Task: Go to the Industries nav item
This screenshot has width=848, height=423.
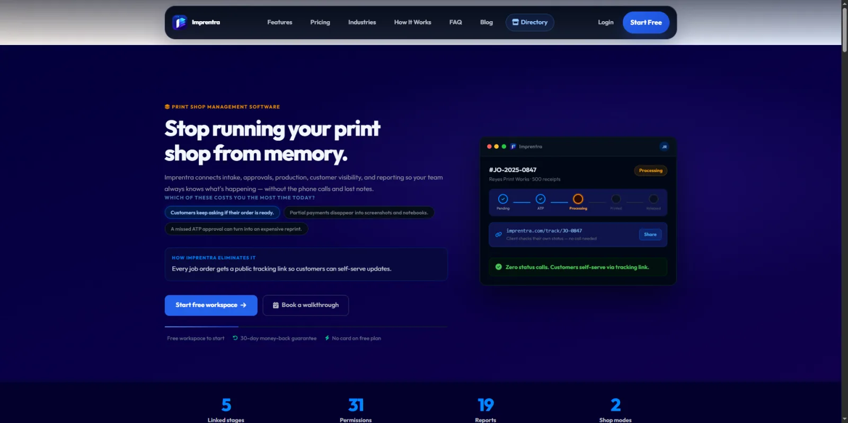Action: (362, 22)
